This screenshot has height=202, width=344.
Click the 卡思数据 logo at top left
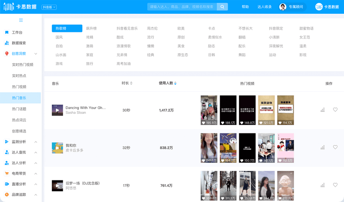pos(20,7)
